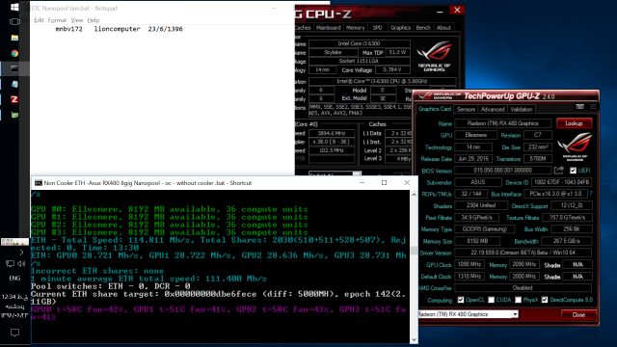This screenshot has height=347, width=617.
Task: Switch to Mainboard tab in CPU-Z
Action: [328, 28]
